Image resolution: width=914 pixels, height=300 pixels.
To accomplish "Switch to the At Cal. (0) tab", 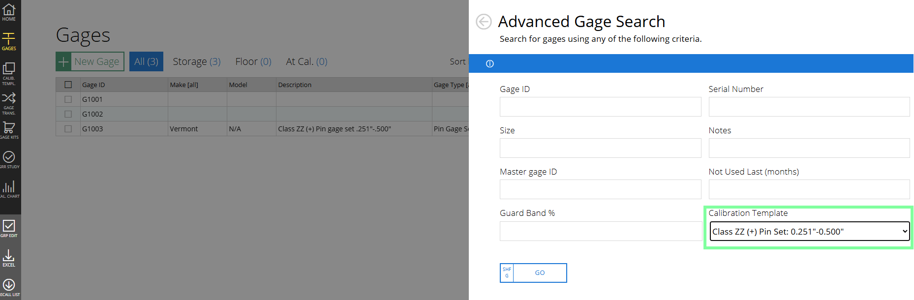I will click(306, 61).
